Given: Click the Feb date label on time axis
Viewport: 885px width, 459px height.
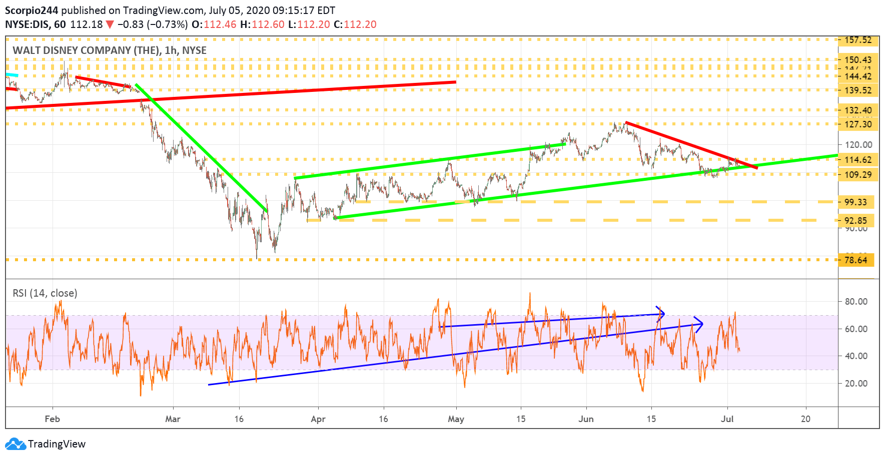Looking at the screenshot, I should [x=52, y=419].
